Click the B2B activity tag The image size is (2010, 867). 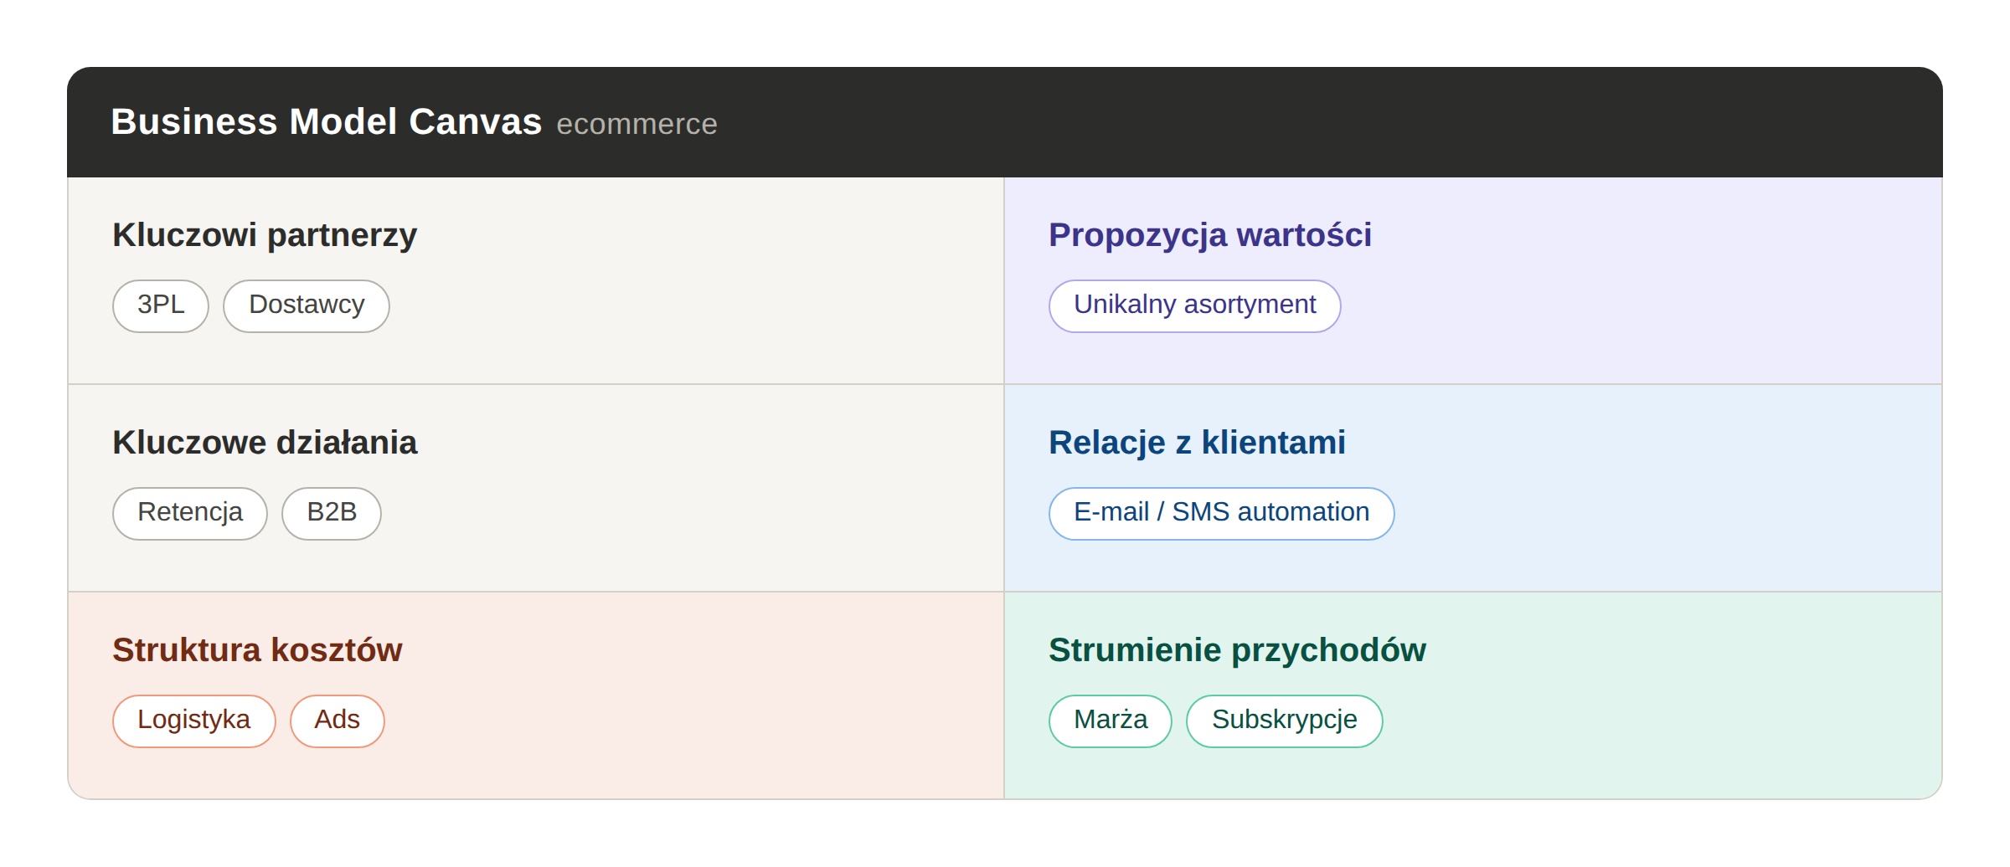332,514
